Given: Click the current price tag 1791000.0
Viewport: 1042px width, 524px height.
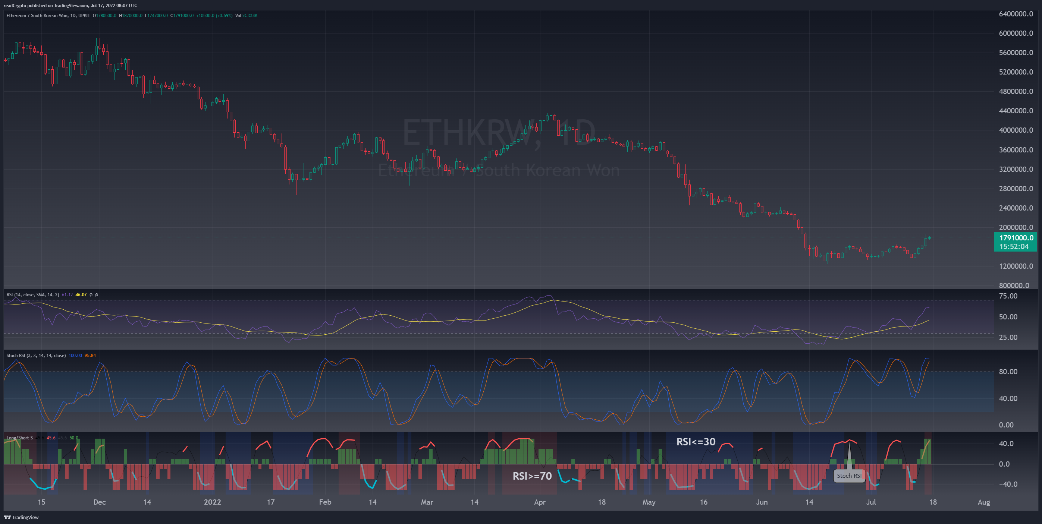Looking at the screenshot, I should click(1016, 238).
